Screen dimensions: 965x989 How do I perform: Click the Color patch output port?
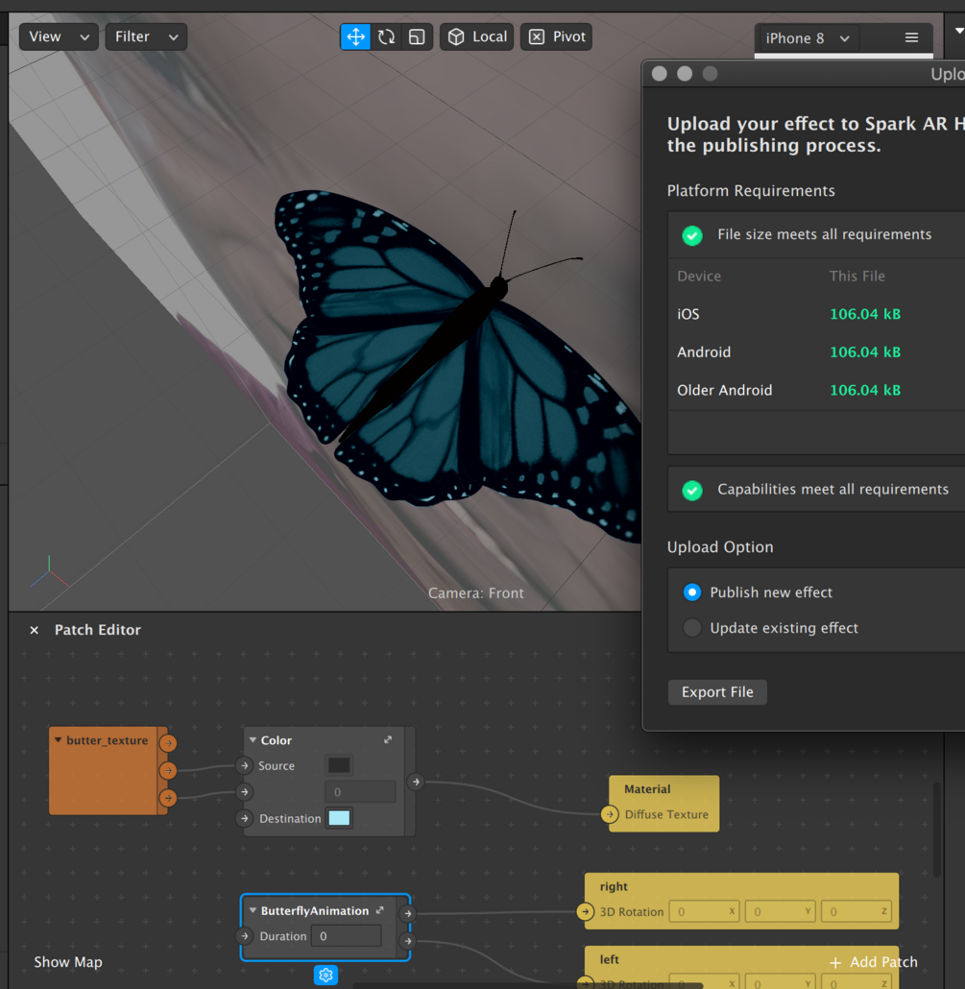tap(416, 783)
